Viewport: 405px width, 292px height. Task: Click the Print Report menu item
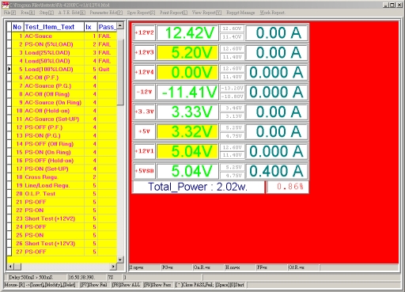173,13
